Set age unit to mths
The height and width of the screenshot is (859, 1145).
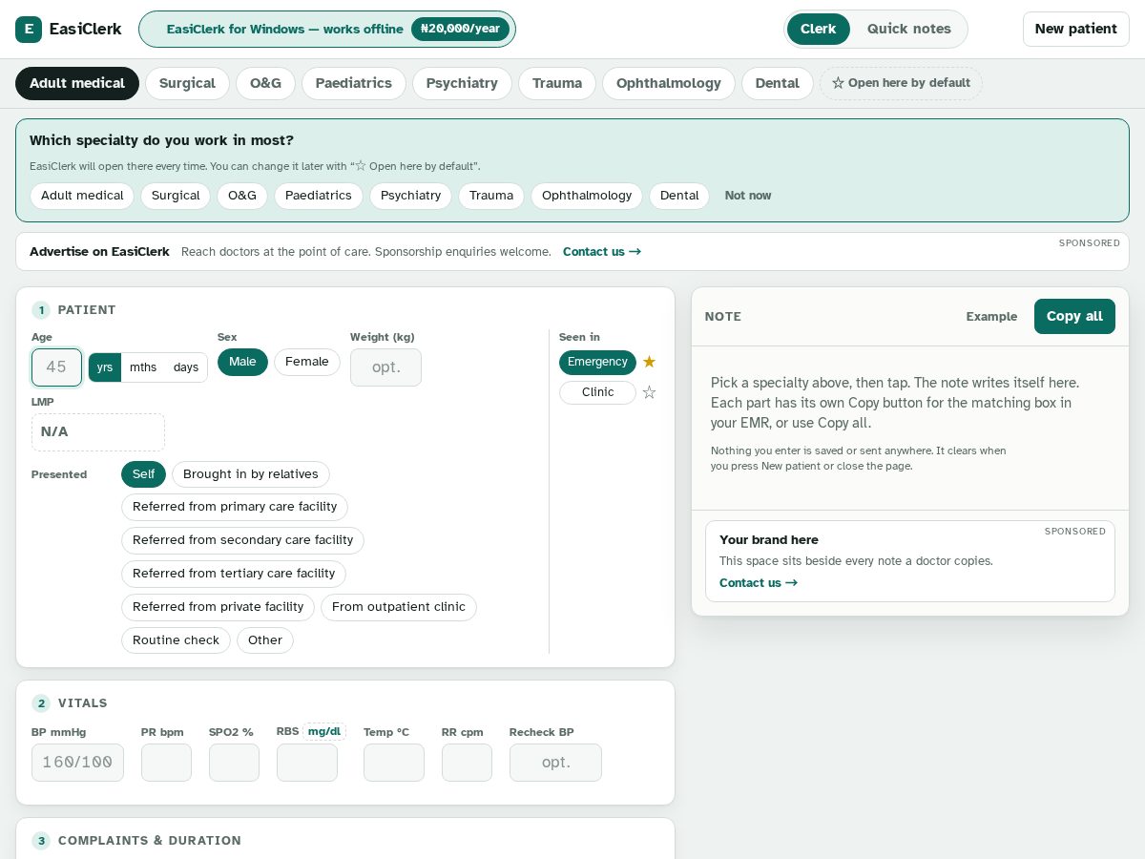coord(143,367)
